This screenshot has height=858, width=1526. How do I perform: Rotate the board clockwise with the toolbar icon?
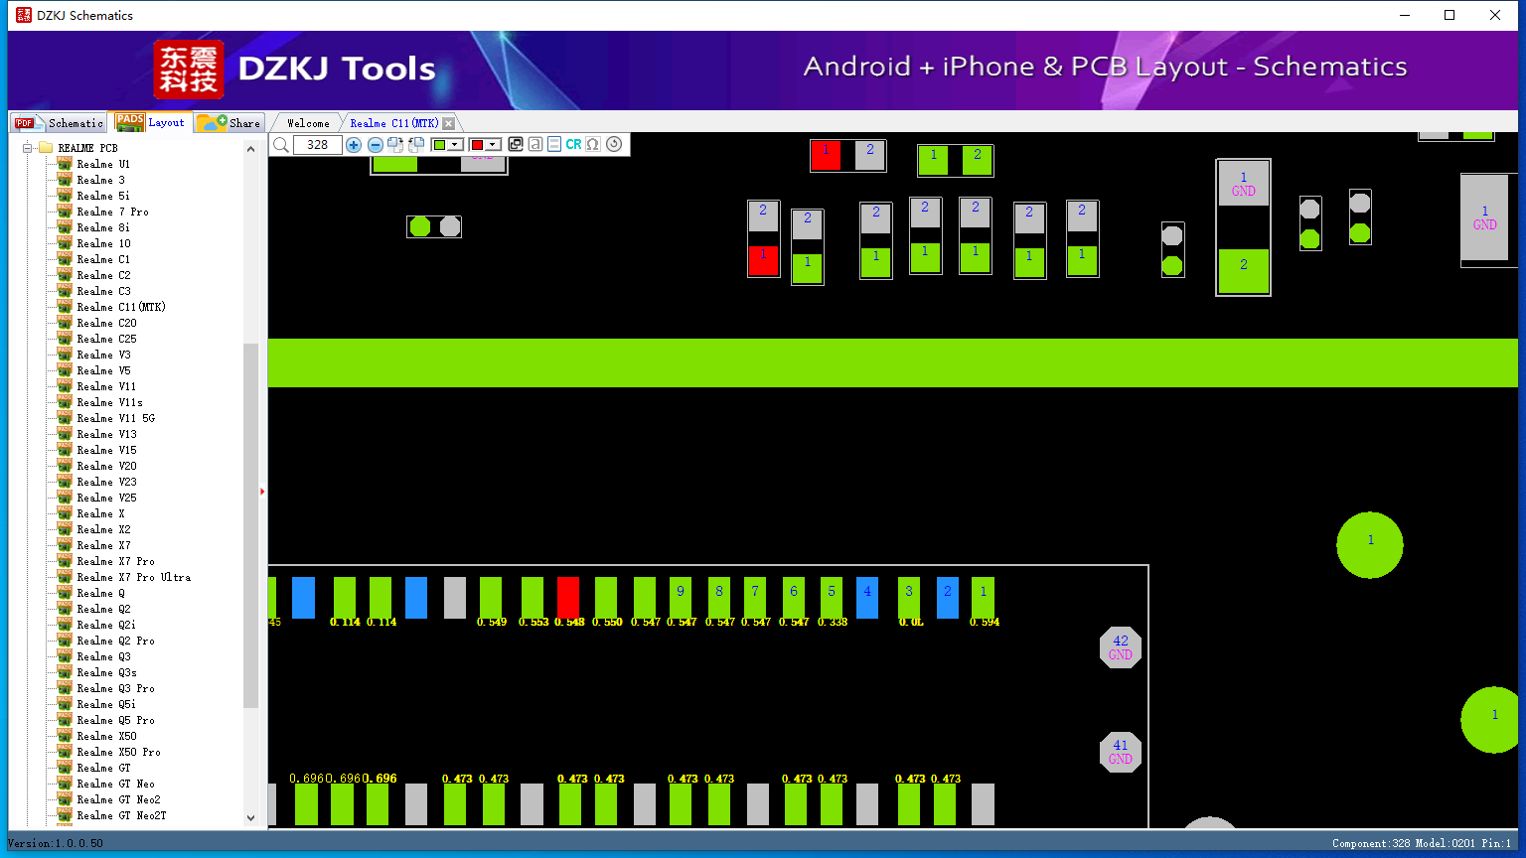point(395,144)
